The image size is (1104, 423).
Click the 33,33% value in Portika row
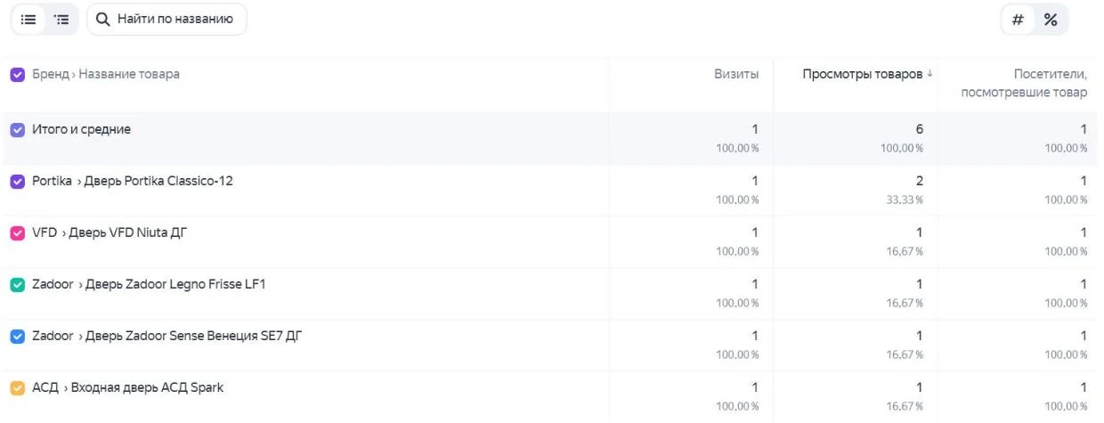coord(906,199)
